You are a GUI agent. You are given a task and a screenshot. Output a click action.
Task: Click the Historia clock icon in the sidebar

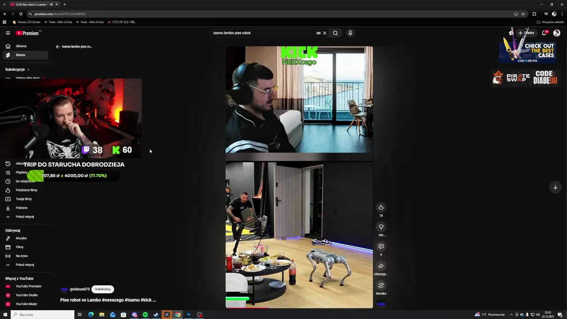tap(8, 163)
